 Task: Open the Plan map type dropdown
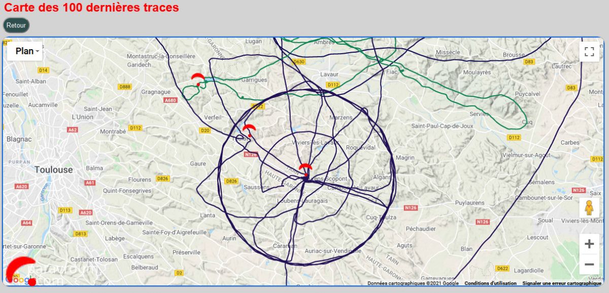pyautogui.click(x=24, y=51)
